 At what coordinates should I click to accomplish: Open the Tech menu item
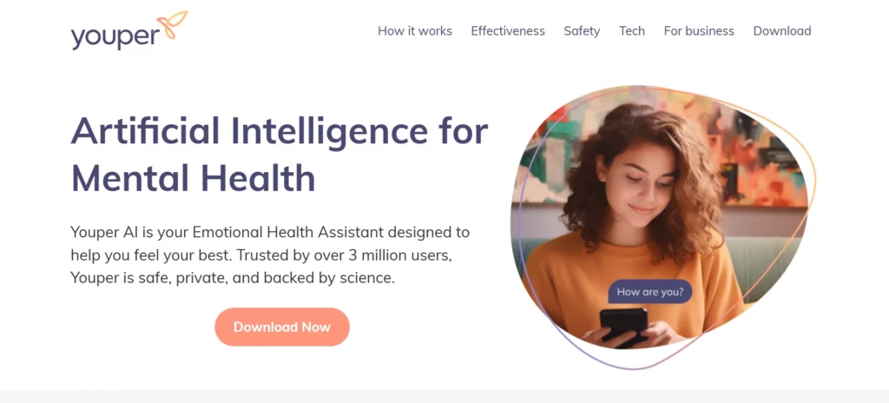(x=632, y=31)
